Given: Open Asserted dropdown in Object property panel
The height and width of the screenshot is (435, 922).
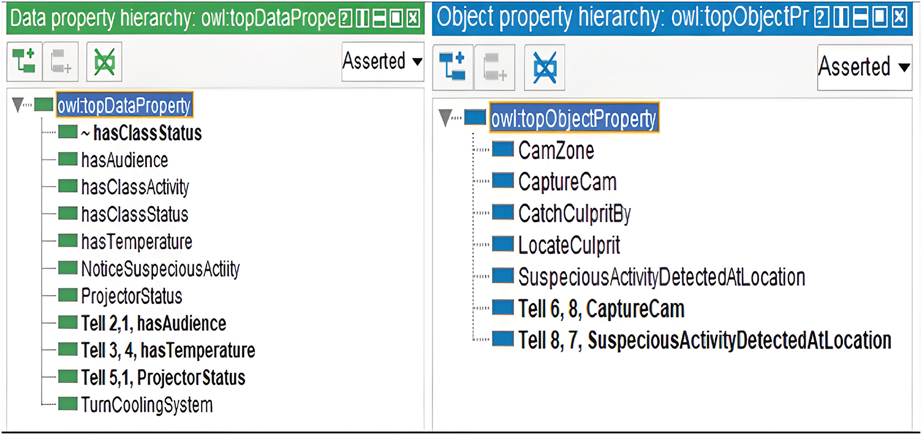Looking at the screenshot, I should (x=864, y=66).
